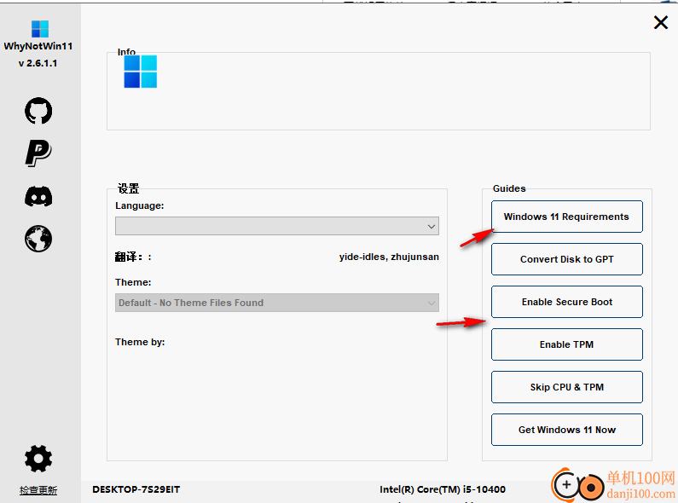The image size is (678, 503).
Task: Click the WhyNotWin11 app title text
Action: [38, 46]
